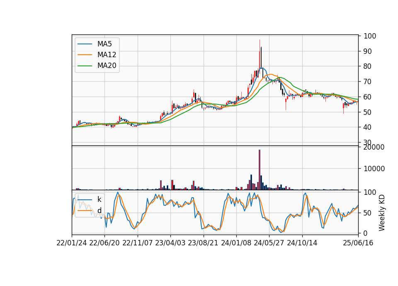Click the orange MA12 legend line sample
This screenshot has width=398, height=286.
pyautogui.click(x=85, y=55)
